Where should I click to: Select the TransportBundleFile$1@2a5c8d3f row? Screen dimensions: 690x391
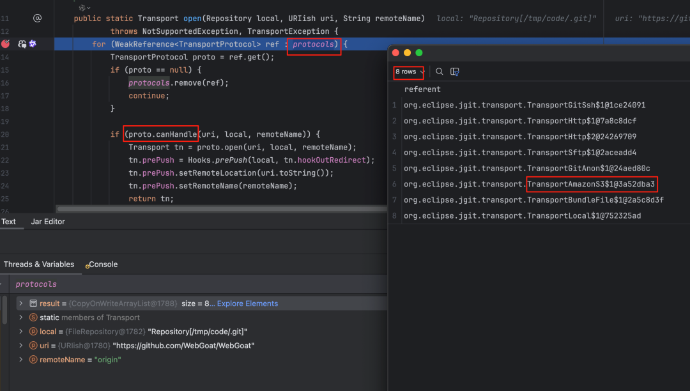(533, 200)
